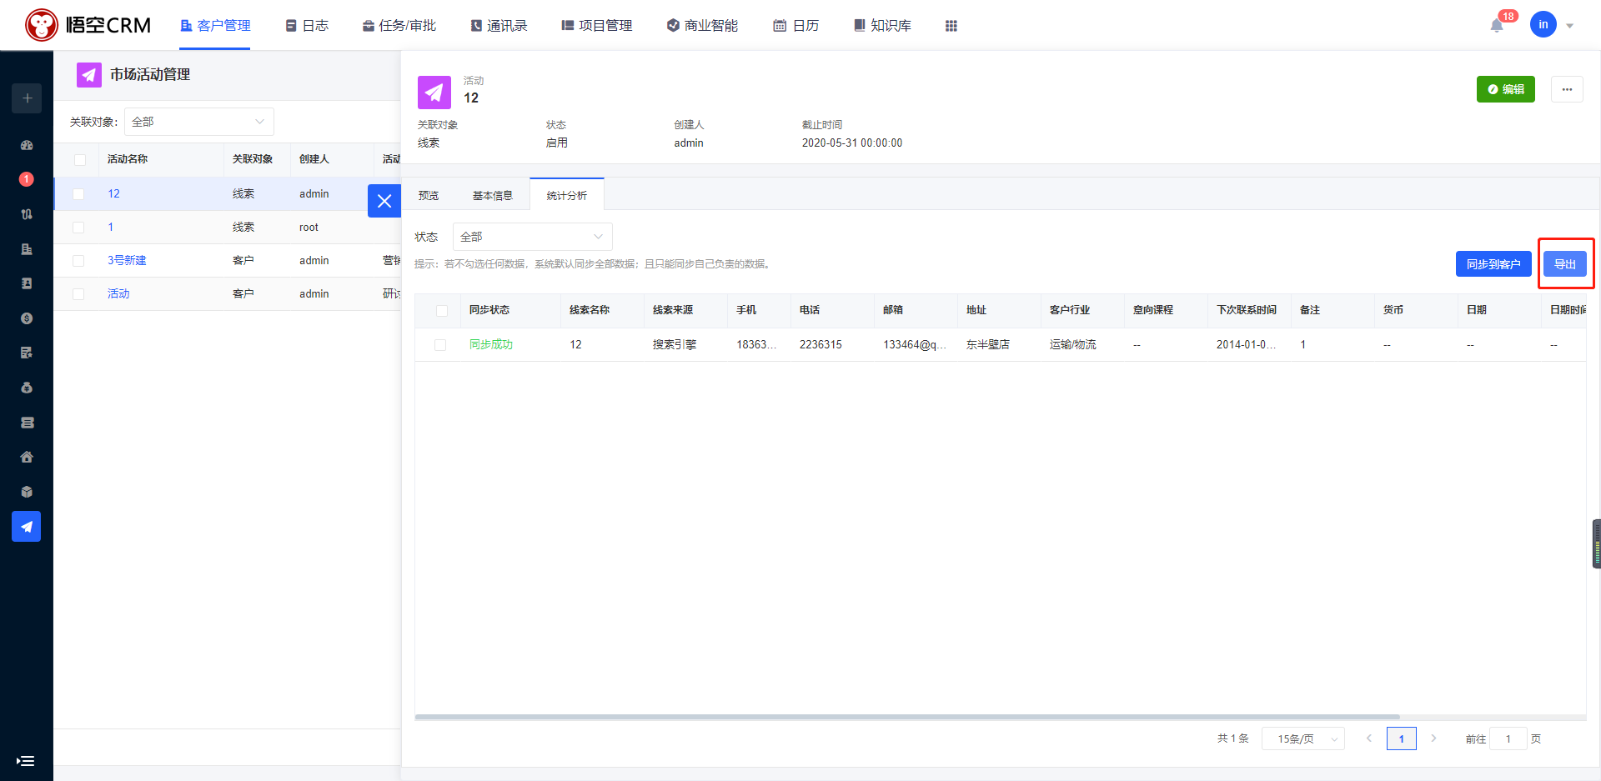Screen dimensions: 1601x781
Task: Check the box for the 同步成功 row
Action: (440, 345)
